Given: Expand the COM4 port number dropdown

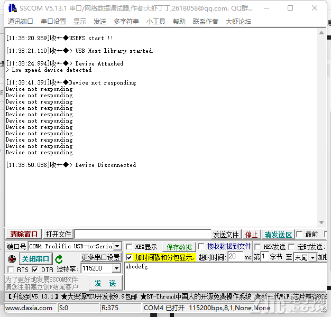Looking at the screenshot, I should pos(117,246).
